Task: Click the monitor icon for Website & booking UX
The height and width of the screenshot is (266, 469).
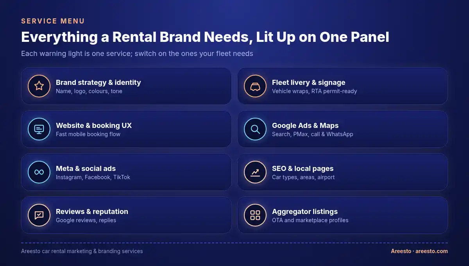Action: pos(39,129)
